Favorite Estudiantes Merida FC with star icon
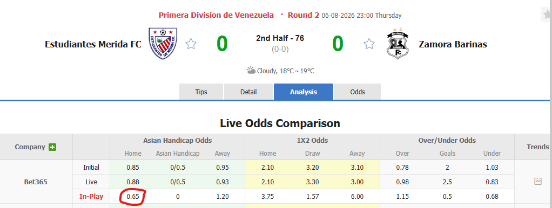Image resolution: width=552 pixels, height=208 pixels. 191,44
